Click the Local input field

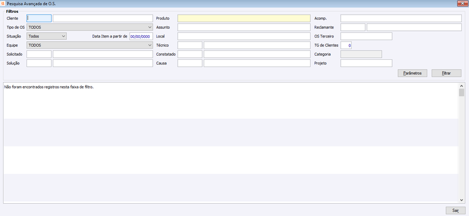244,36
